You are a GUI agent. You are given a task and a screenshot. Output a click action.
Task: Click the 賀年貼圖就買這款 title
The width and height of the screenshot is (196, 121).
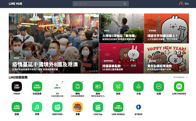click(160, 66)
